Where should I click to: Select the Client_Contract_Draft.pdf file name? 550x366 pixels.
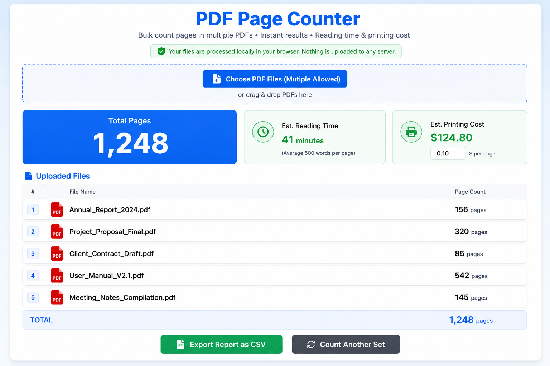[x=111, y=254]
